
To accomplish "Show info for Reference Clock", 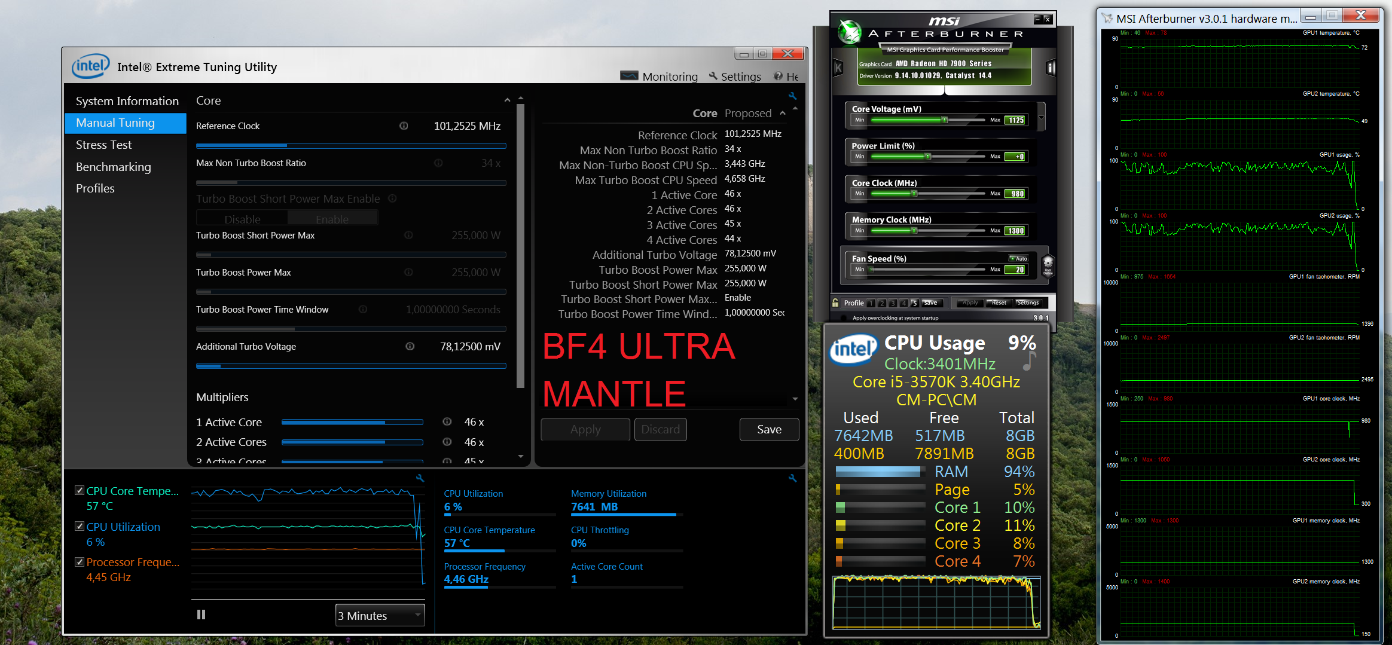I will pyautogui.click(x=404, y=126).
